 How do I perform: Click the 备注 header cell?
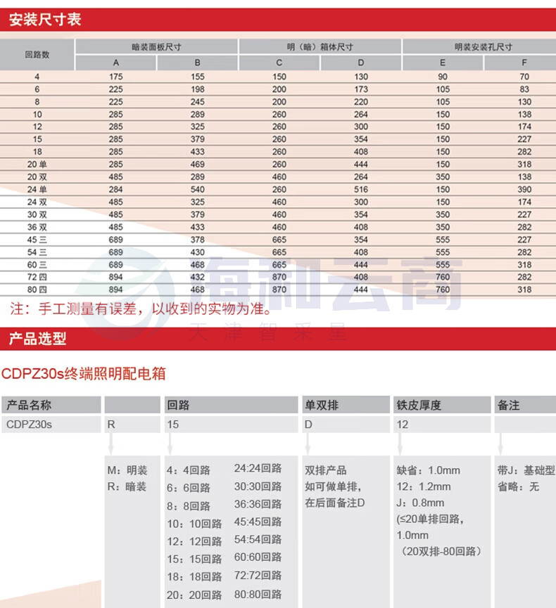525,405
